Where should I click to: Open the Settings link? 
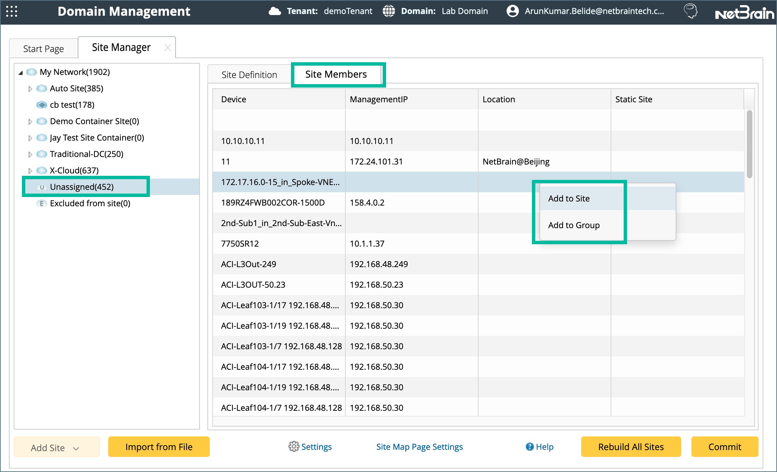coord(316,447)
